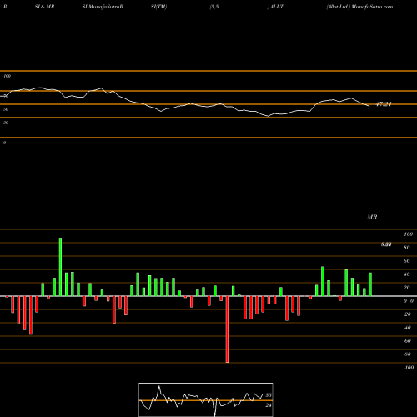
Task: Click the mini chart value label 33
Action: (269, 395)
